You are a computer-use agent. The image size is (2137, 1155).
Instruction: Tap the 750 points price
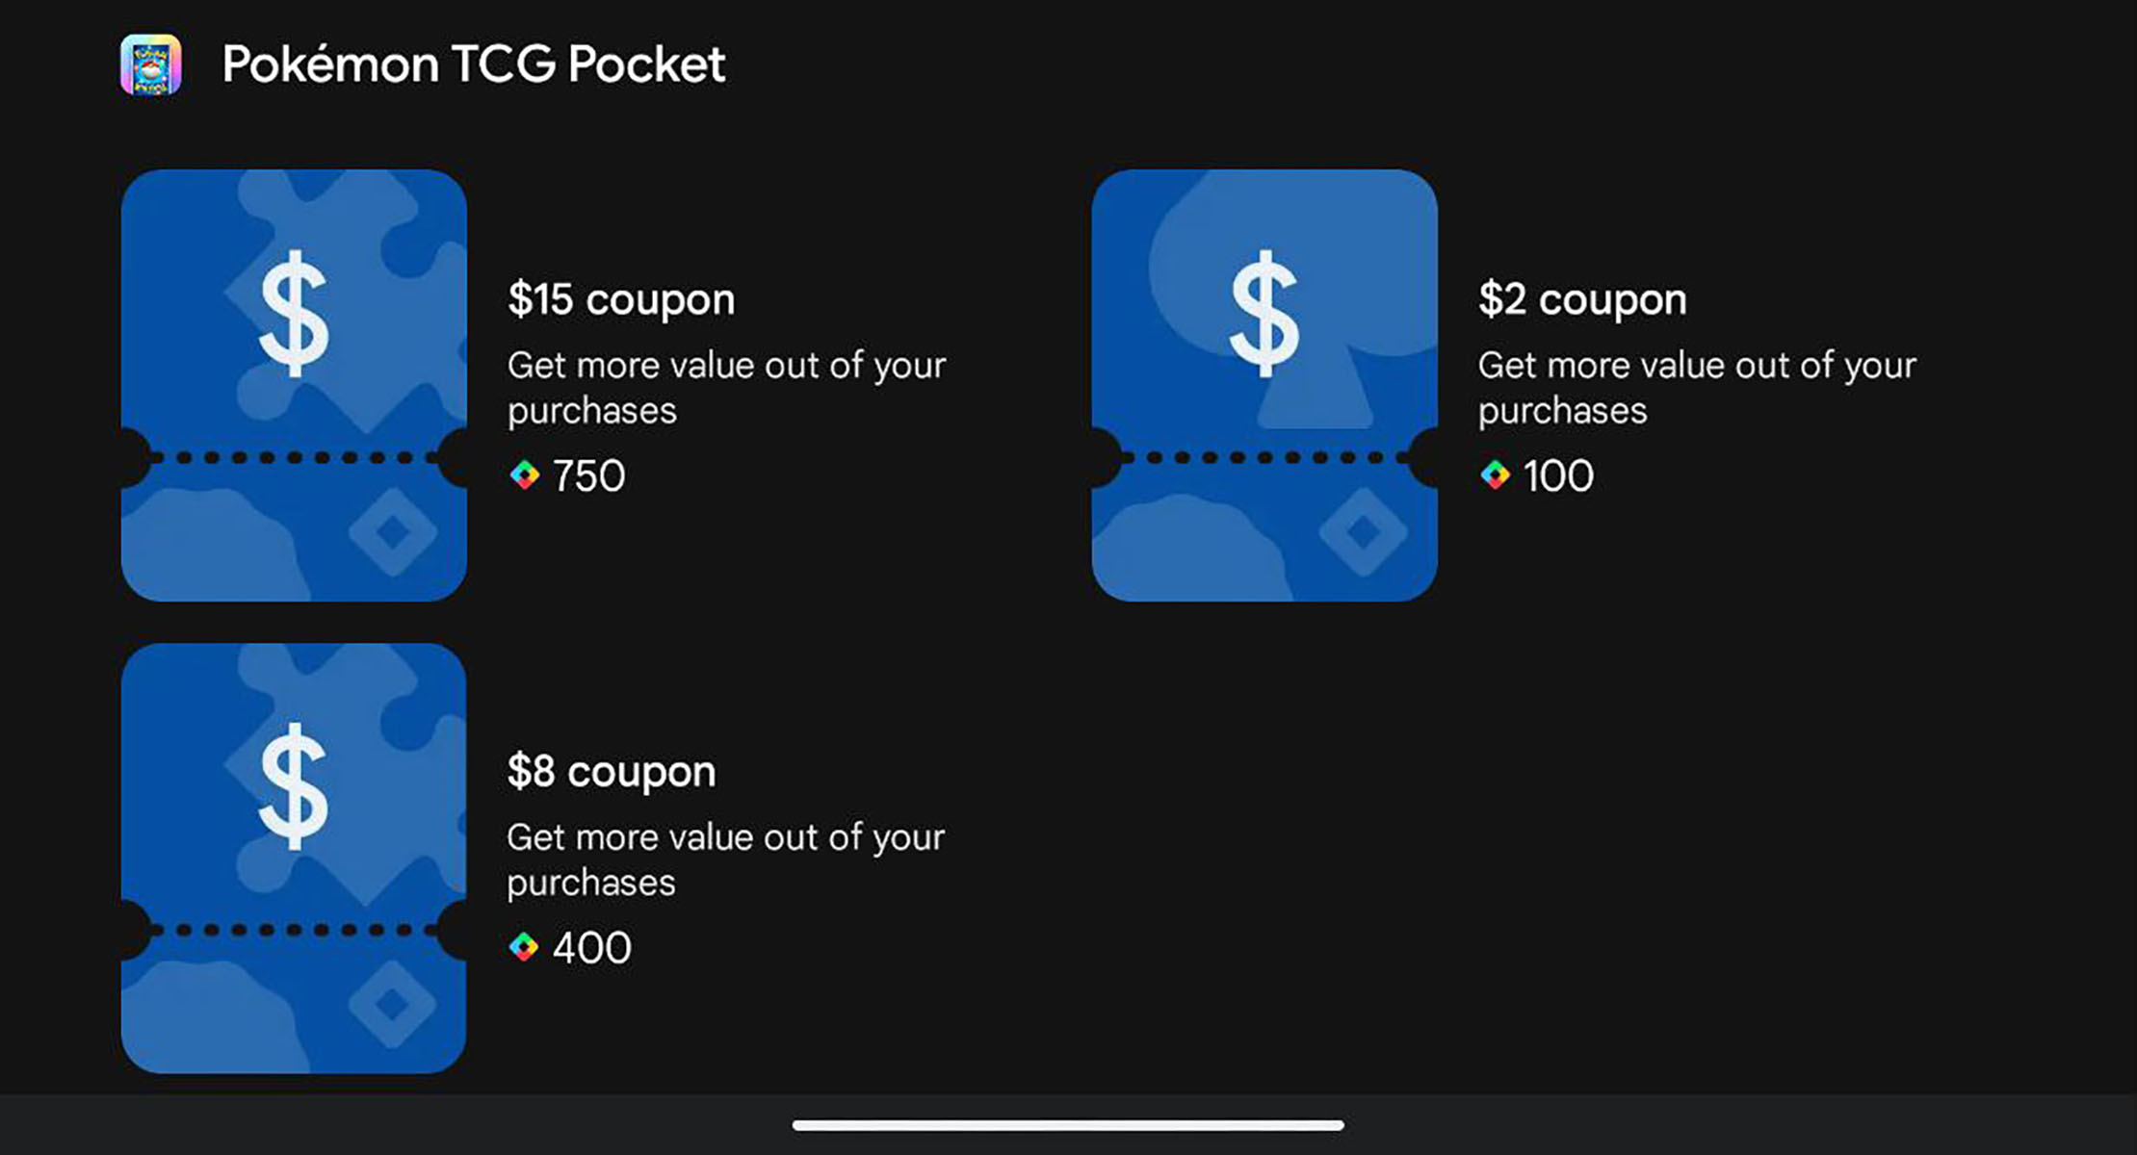click(588, 475)
